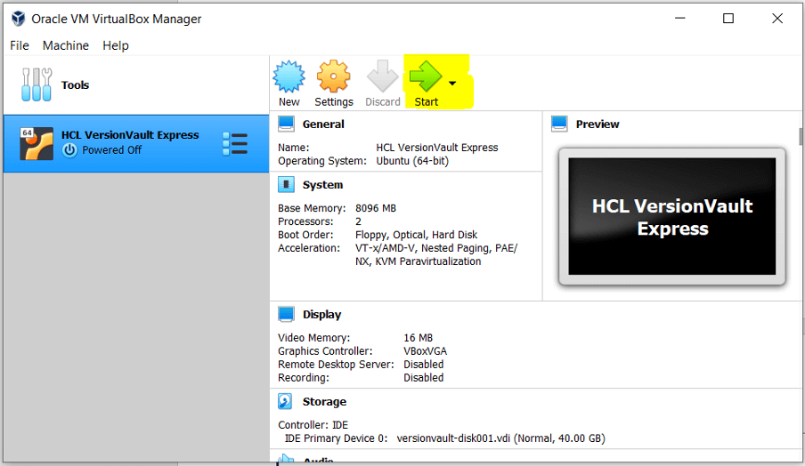Start the VM with green arrow
The width and height of the screenshot is (805, 466).
(x=426, y=76)
